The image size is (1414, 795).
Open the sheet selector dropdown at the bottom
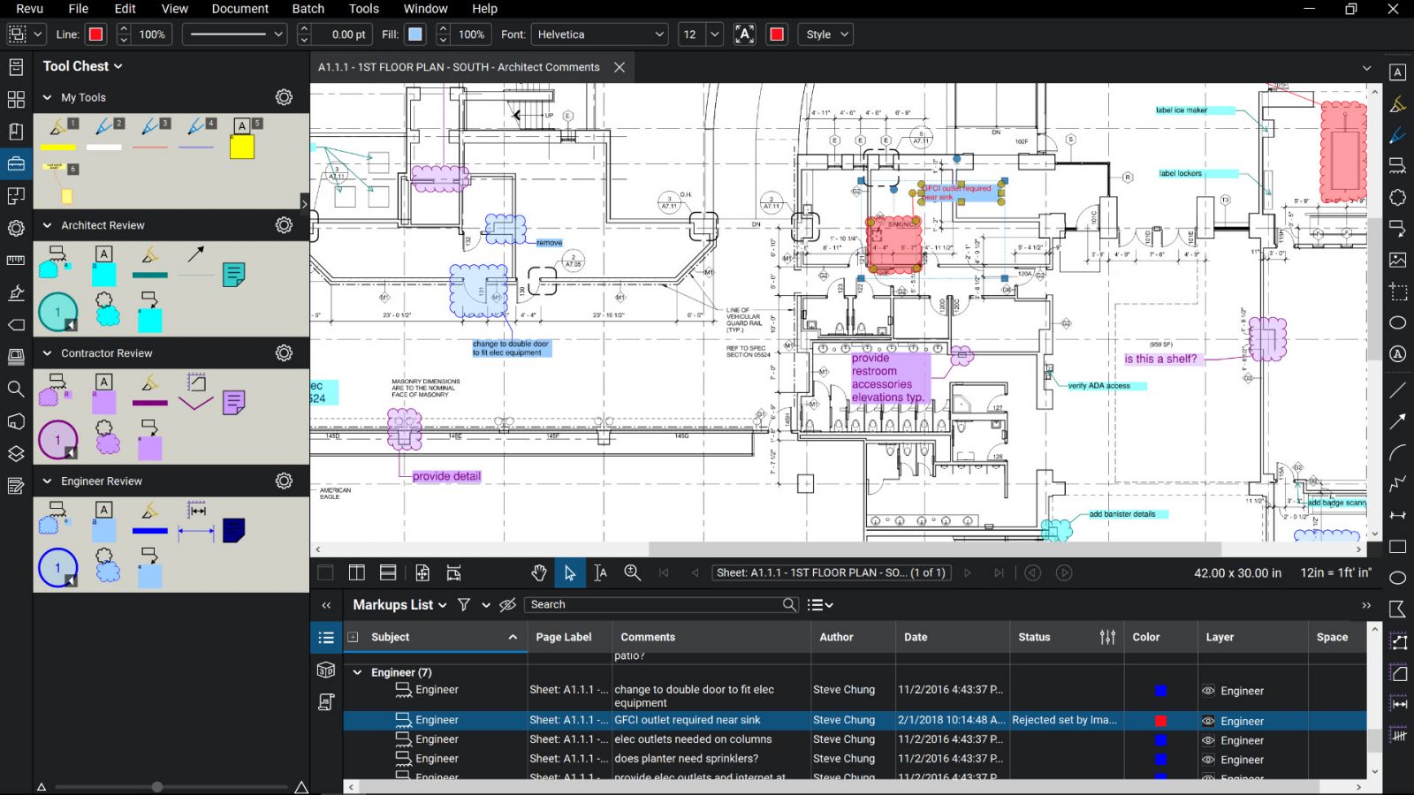click(x=831, y=572)
